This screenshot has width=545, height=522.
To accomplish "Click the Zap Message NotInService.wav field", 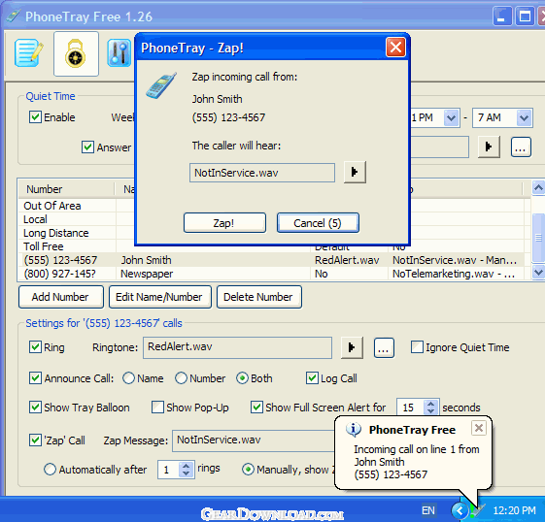I will pos(254,440).
